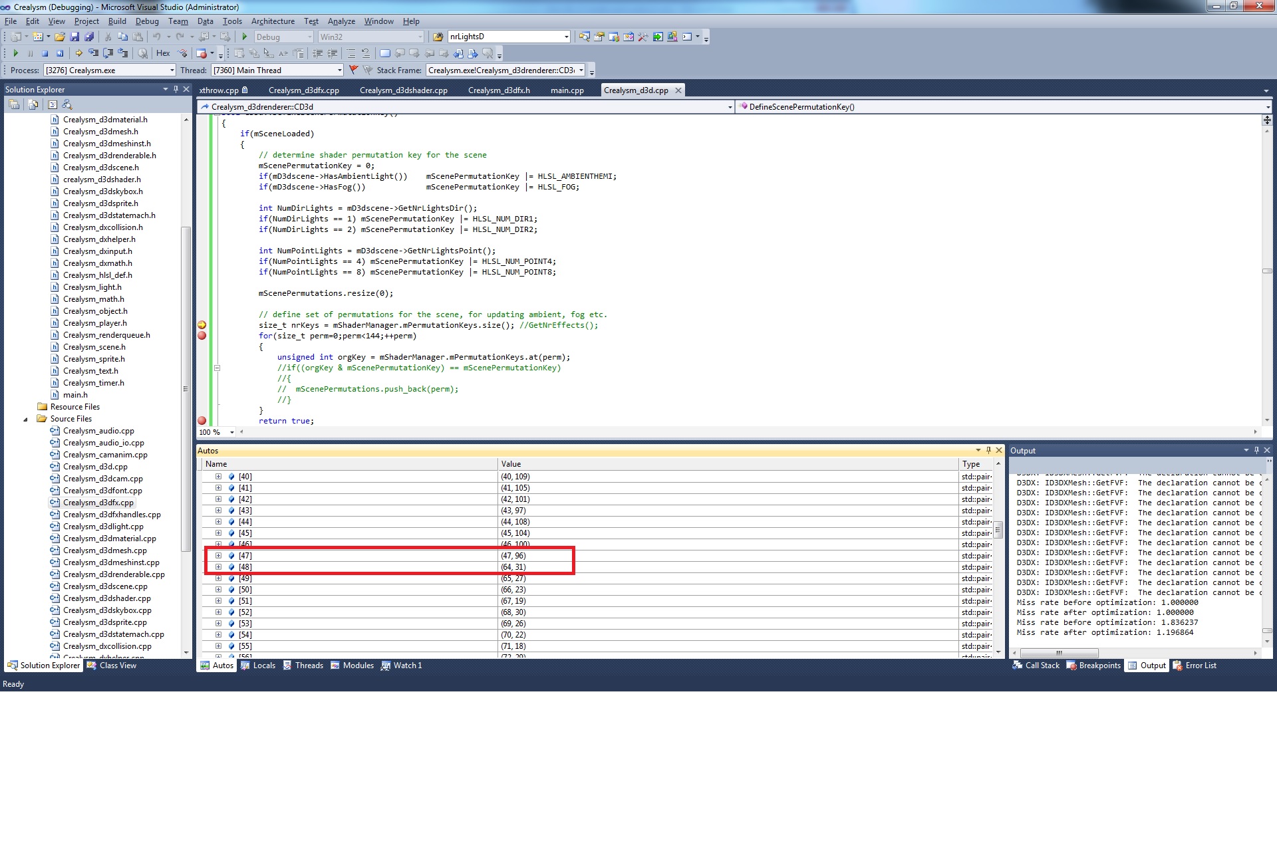Click the Step Into debug icon
The image size is (1277, 849).
(x=93, y=53)
